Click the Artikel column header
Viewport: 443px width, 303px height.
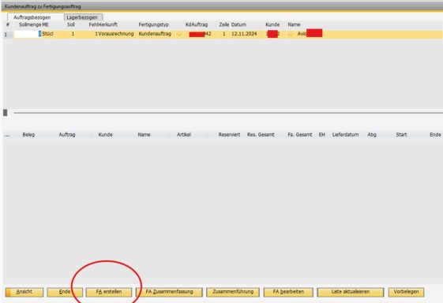pyautogui.click(x=184, y=135)
